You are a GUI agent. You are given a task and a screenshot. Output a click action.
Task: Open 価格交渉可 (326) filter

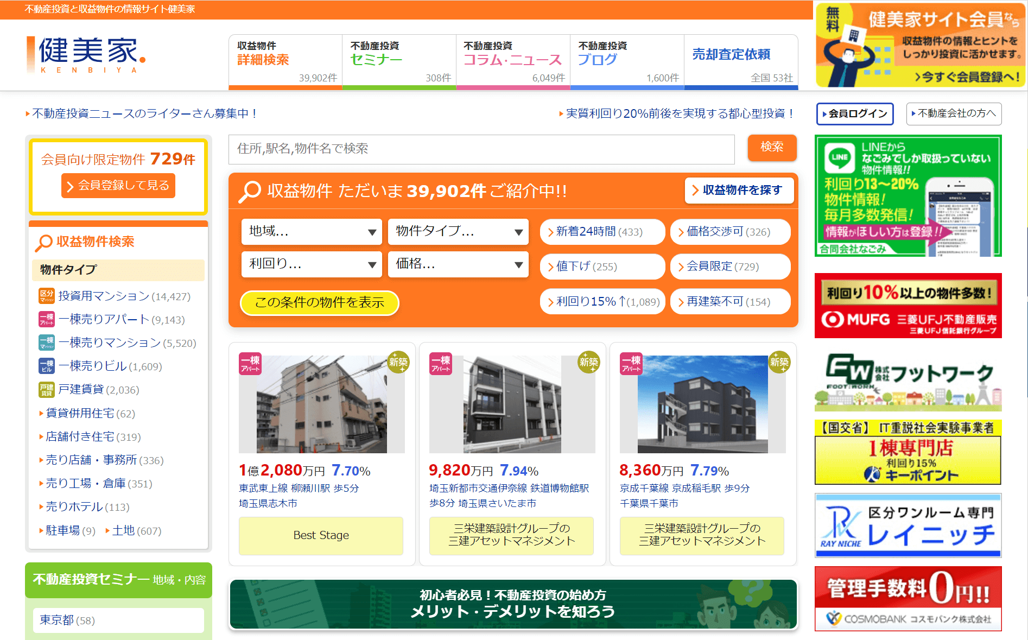click(x=730, y=232)
